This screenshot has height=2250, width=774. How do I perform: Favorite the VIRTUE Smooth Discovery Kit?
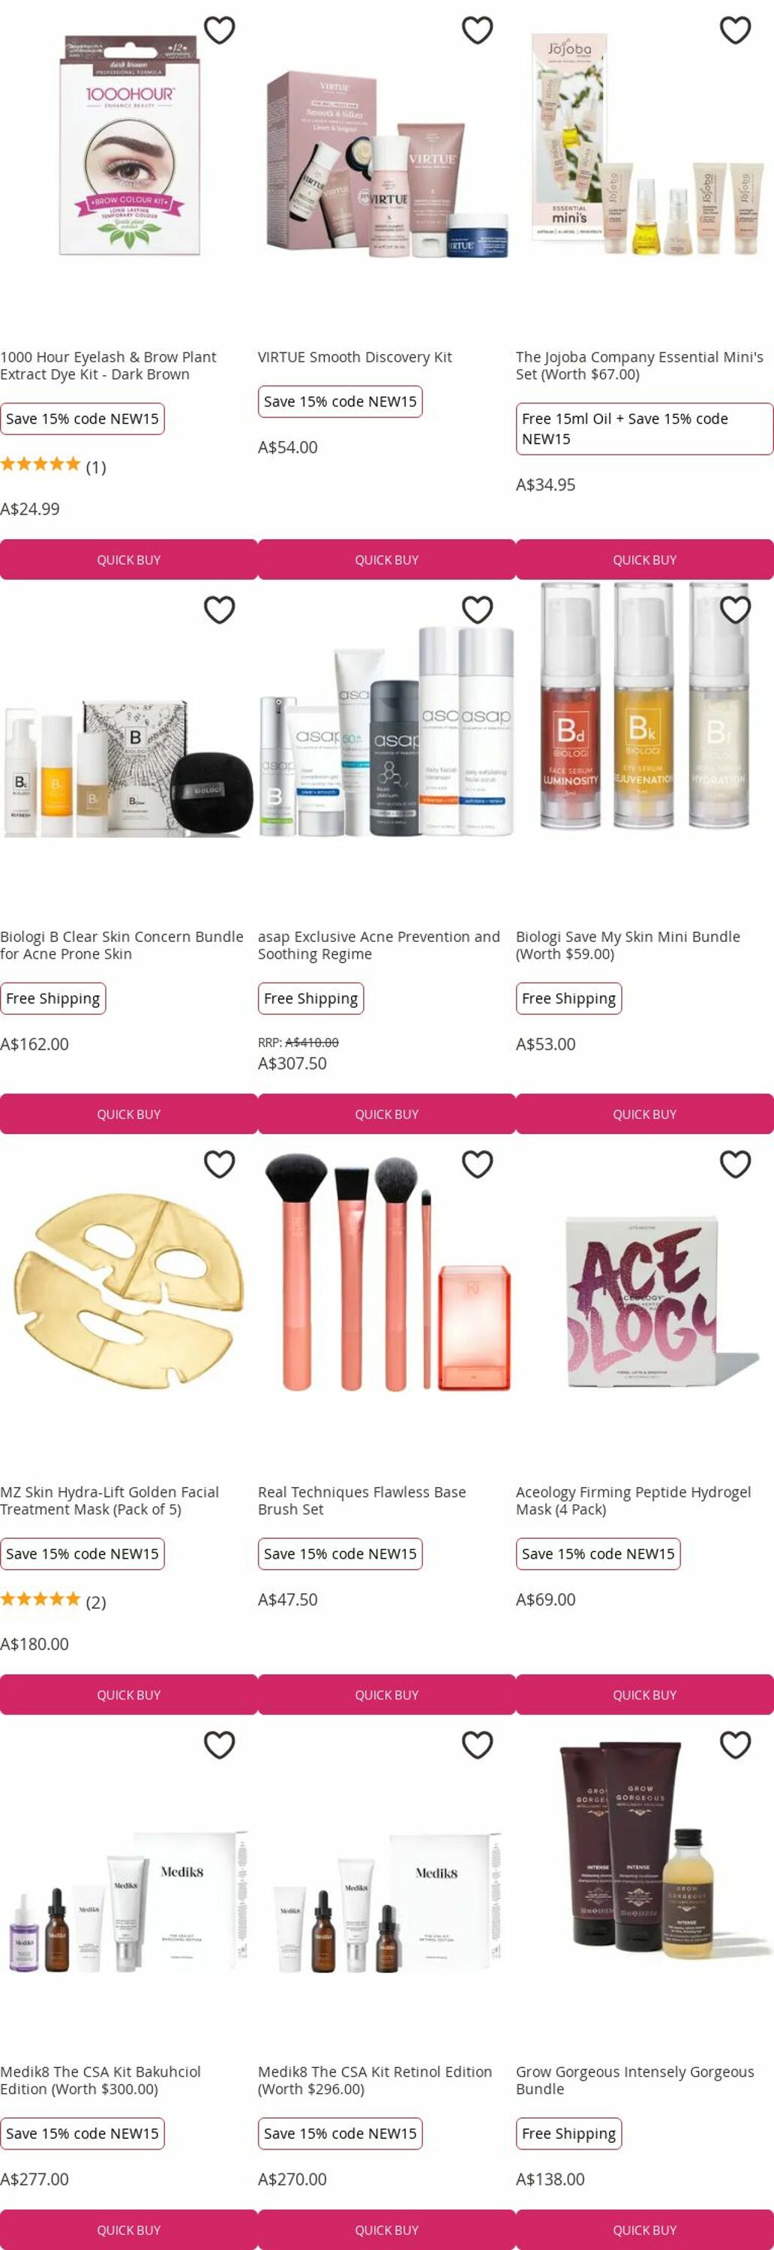(477, 31)
